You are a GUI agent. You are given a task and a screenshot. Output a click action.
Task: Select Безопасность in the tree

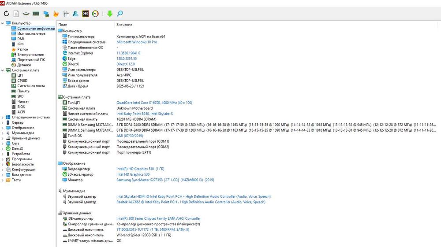point(22,164)
